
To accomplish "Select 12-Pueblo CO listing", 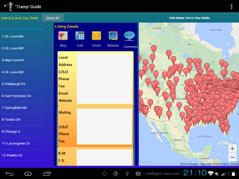I will pos(22,155).
